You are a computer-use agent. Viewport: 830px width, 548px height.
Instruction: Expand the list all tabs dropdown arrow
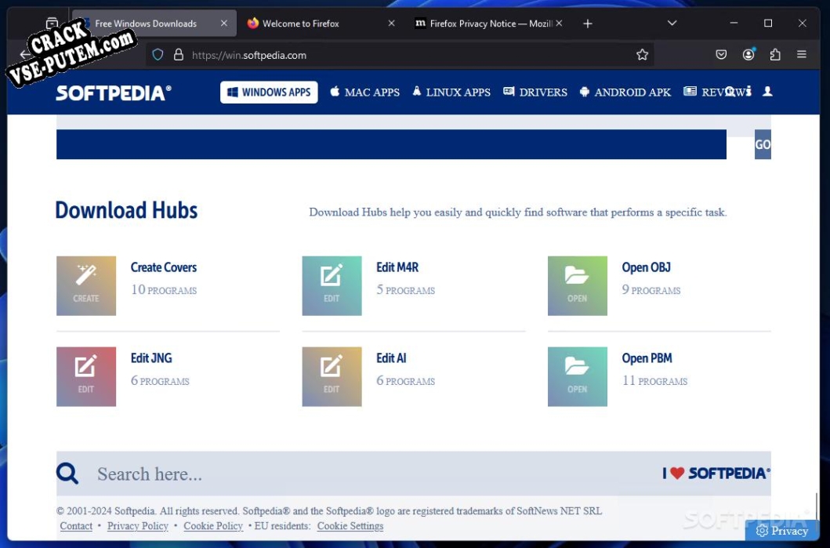[x=672, y=24]
